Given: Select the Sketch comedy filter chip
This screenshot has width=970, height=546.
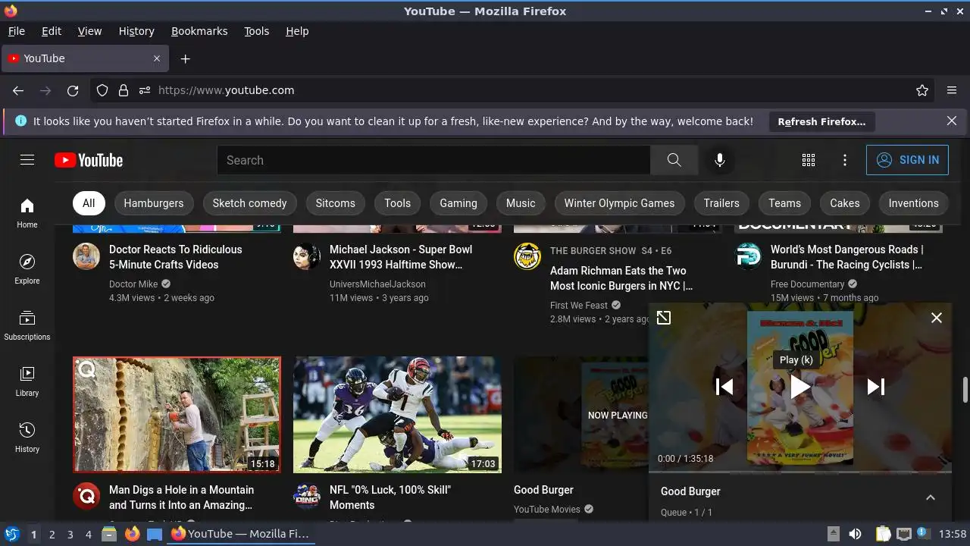Looking at the screenshot, I should [x=249, y=203].
